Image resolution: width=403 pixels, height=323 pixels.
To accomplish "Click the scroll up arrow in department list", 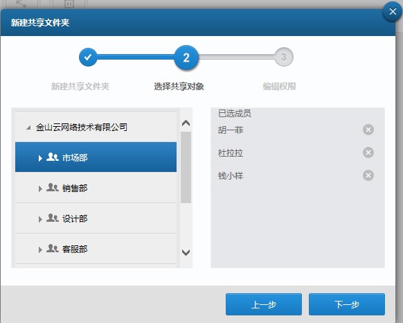I will coord(186,123).
